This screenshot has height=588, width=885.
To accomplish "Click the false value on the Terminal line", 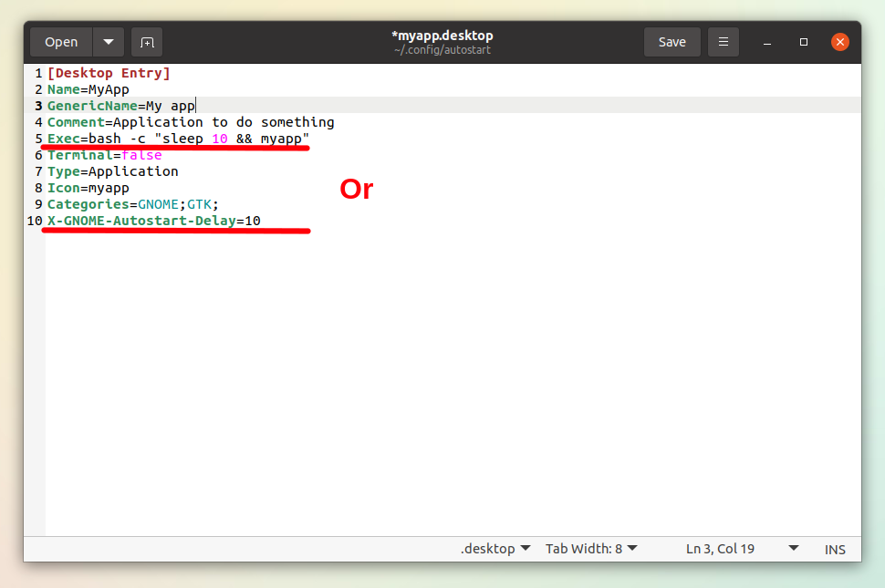I will [141, 154].
